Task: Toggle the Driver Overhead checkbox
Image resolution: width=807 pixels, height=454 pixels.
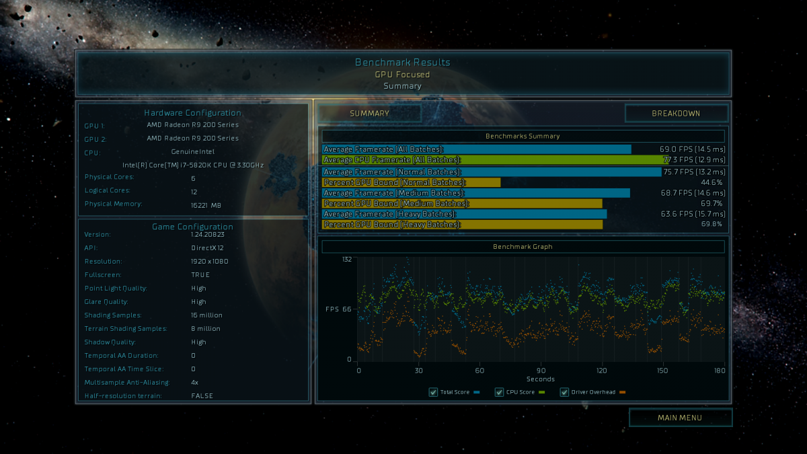Action: click(564, 392)
